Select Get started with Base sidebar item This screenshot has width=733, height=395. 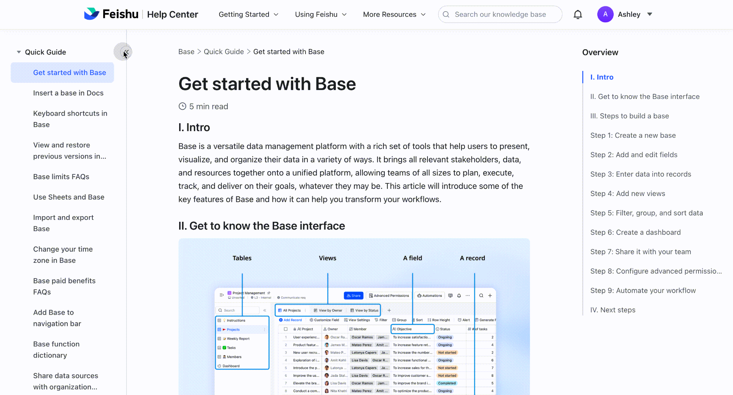coord(62,72)
